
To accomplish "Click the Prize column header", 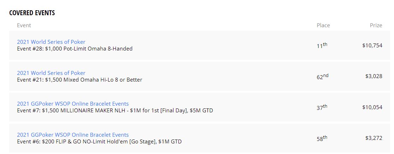I will (376, 25).
